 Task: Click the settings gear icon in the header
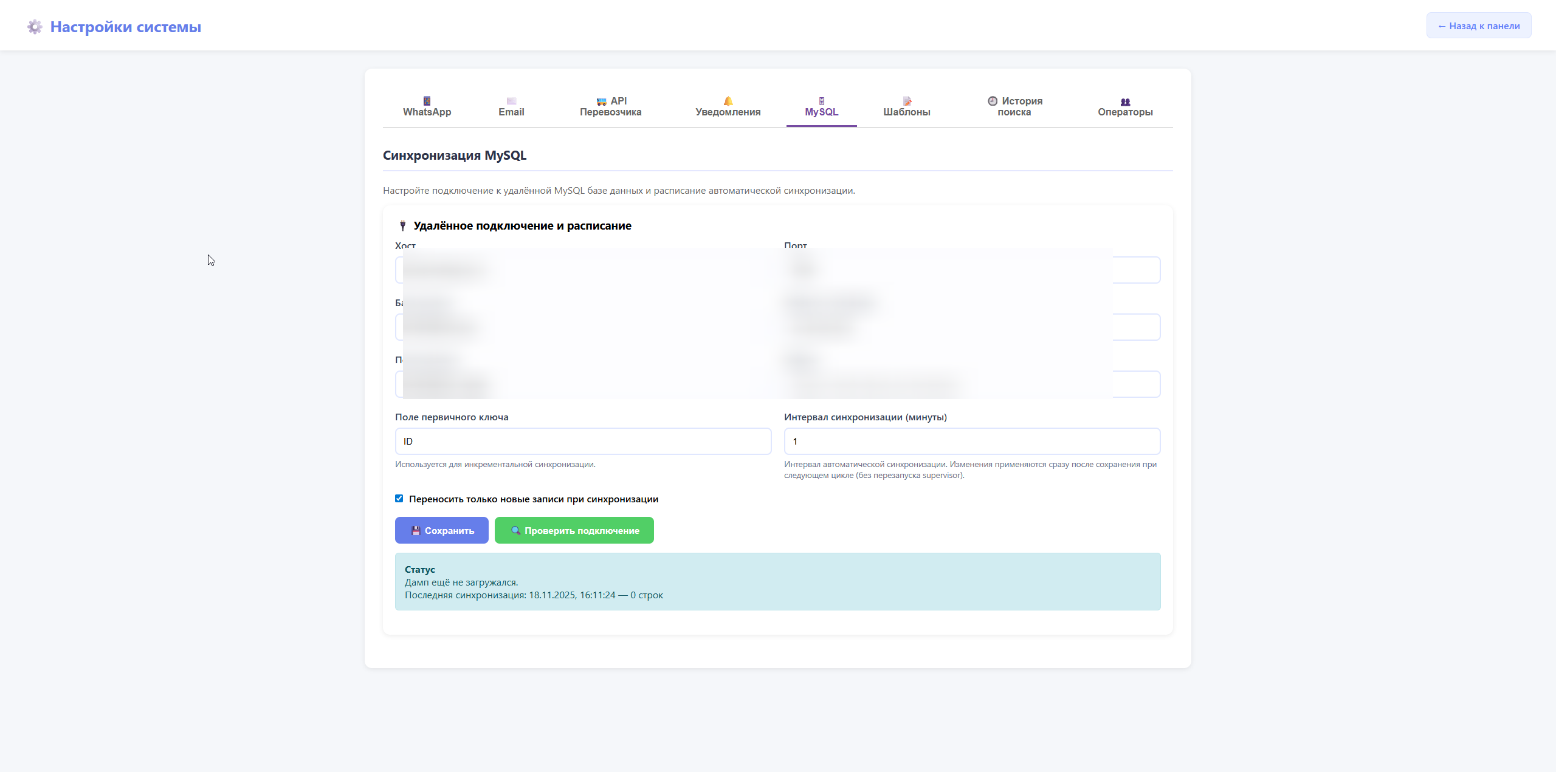tap(35, 27)
